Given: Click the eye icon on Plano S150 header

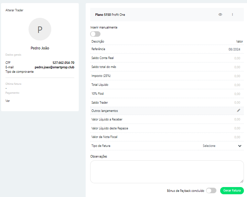Looking at the screenshot, I should pos(220,15).
